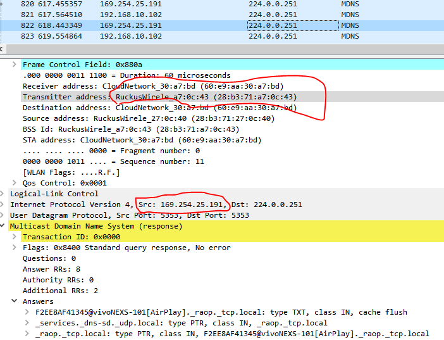
Task: Click the Source address RuckusWirele_27:0c:40 line
Action: click(x=148, y=118)
